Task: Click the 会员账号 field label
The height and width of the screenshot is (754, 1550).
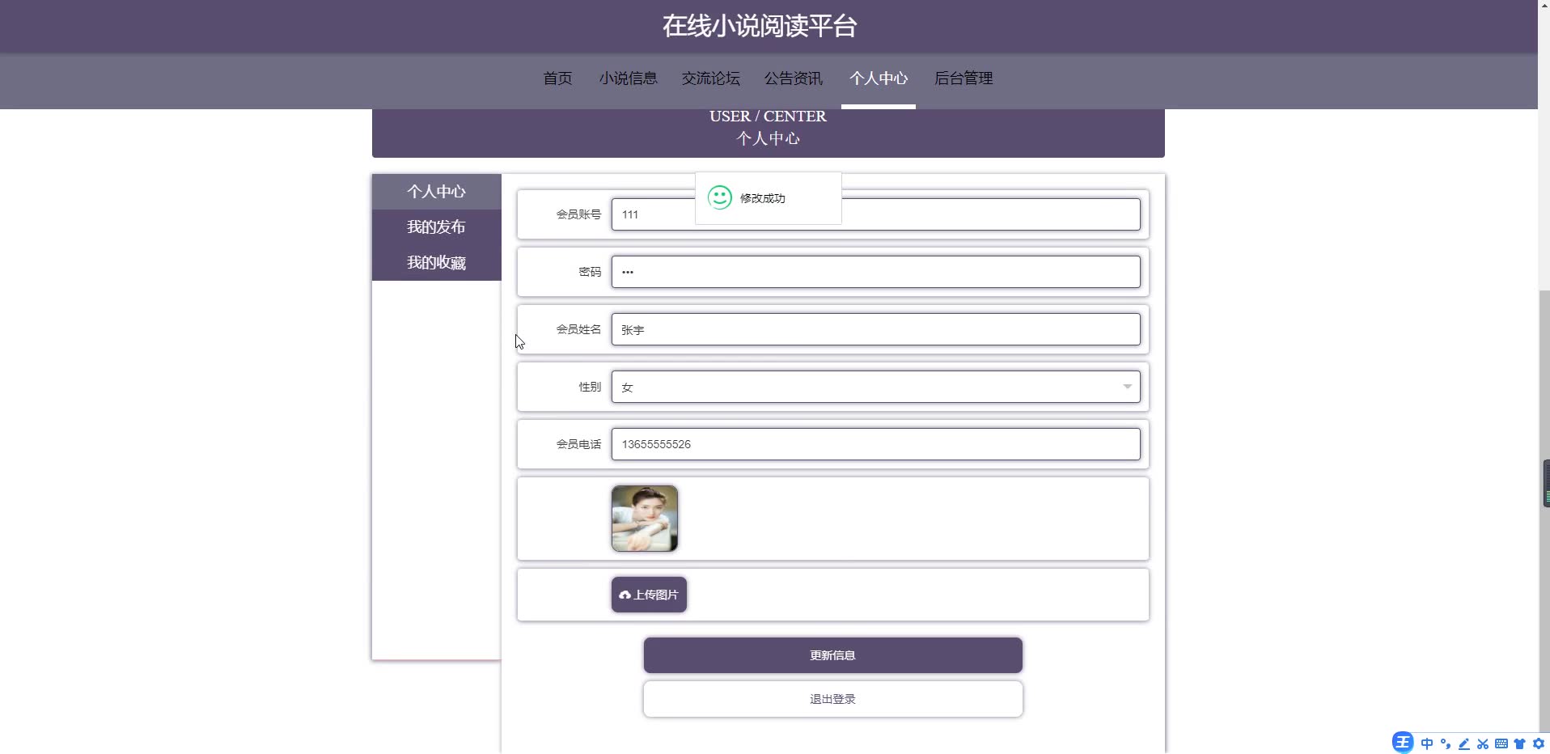Action: [578, 214]
